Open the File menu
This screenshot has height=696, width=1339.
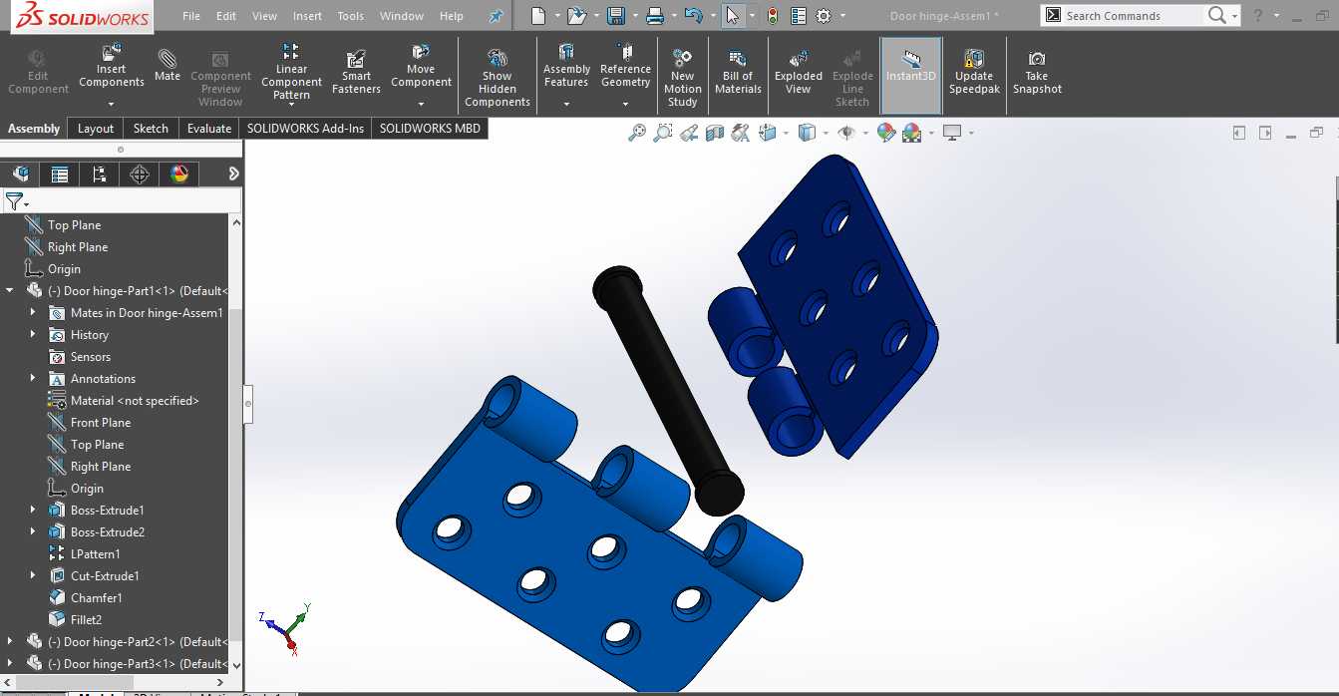point(191,16)
